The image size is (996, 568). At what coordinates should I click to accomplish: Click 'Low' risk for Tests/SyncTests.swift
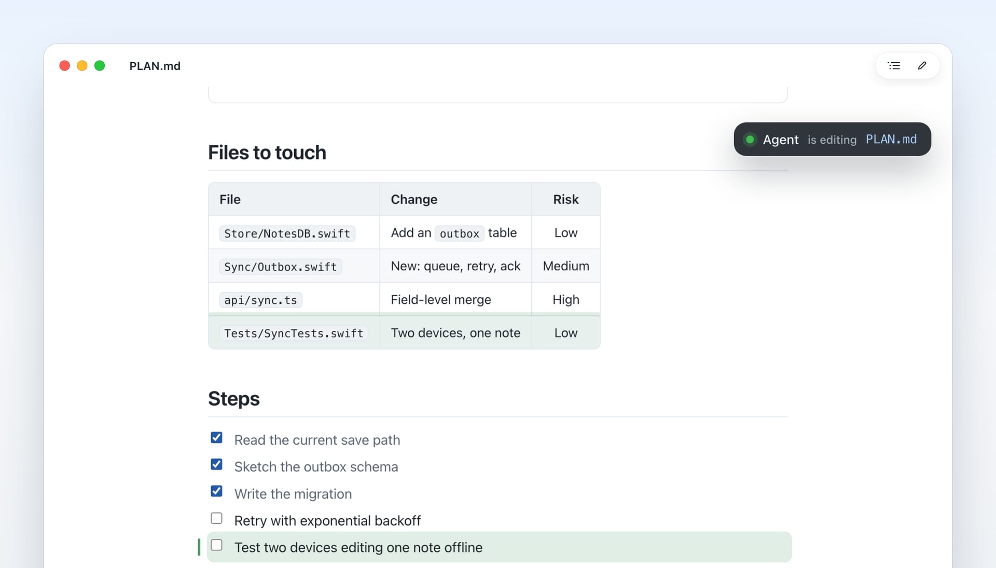click(x=565, y=333)
